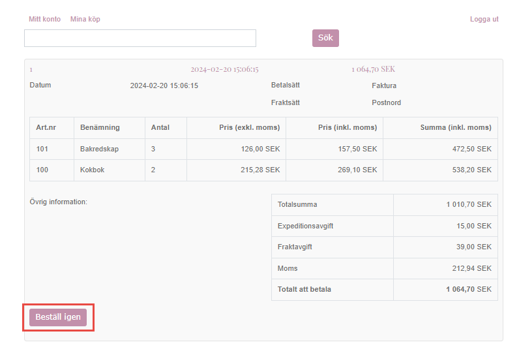Click the Antal column header
Viewport: 519px width, 355px height.
click(x=160, y=128)
